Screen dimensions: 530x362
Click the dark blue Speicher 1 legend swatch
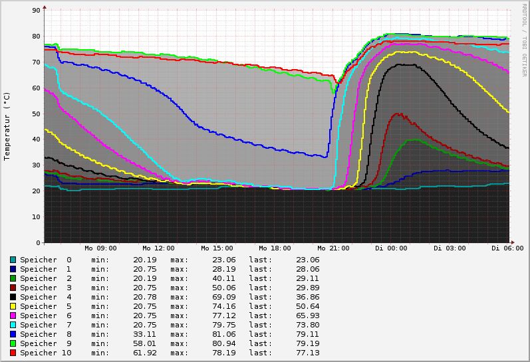[13, 269]
